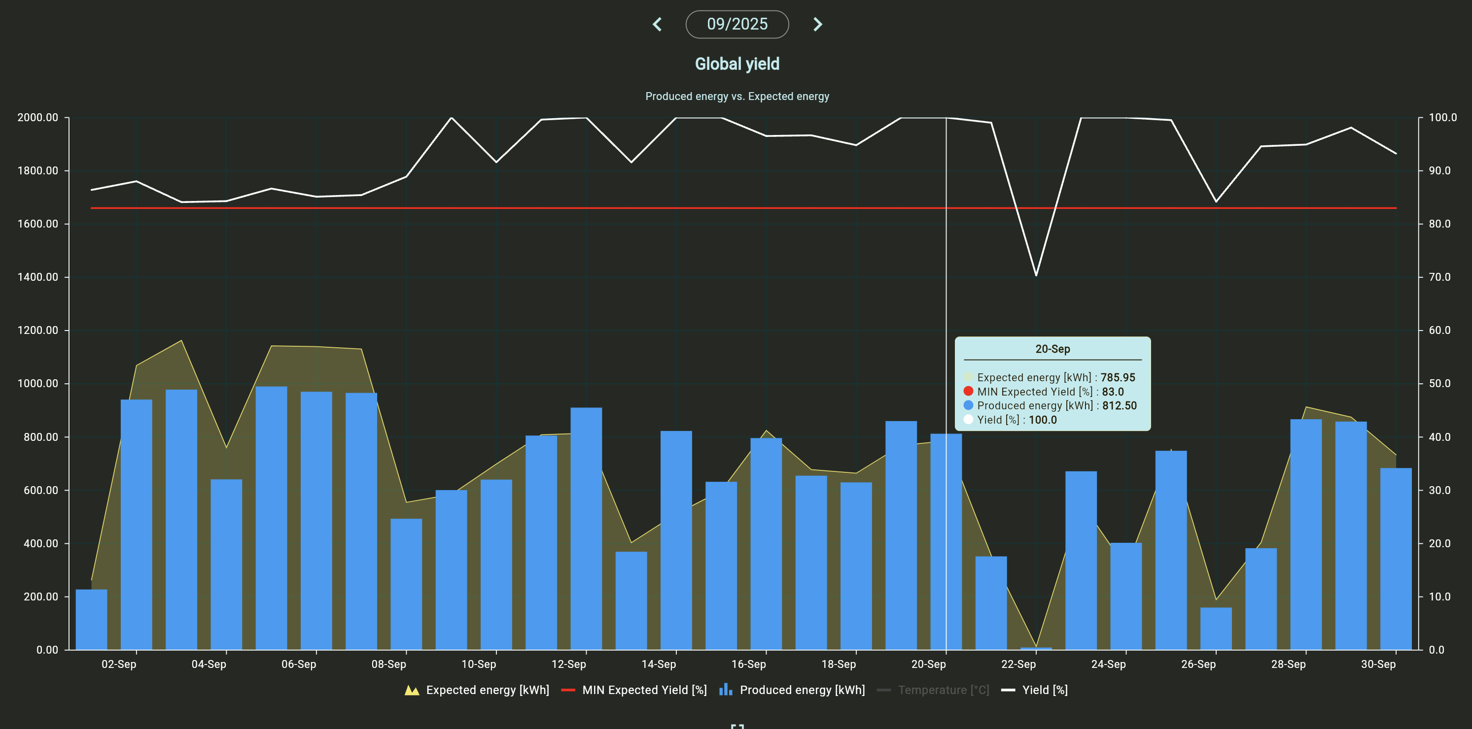Click the yellow Expected energy area icon
The height and width of the screenshot is (729, 1472).
pos(412,690)
